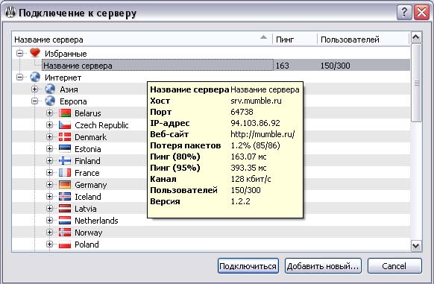Click the red heart Favorites icon
The image size is (434, 284).
point(35,53)
